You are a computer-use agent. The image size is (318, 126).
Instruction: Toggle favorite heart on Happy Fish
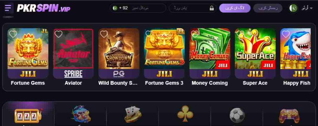pos(286,34)
